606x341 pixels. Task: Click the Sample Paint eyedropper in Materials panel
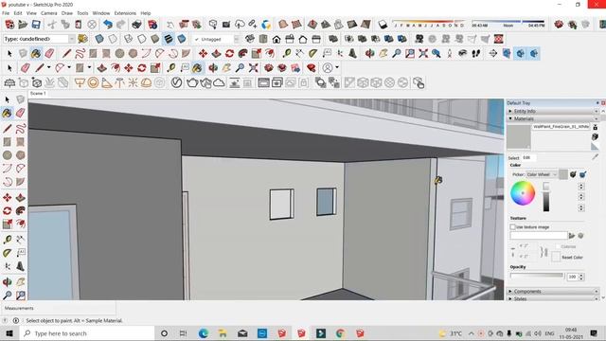click(595, 157)
